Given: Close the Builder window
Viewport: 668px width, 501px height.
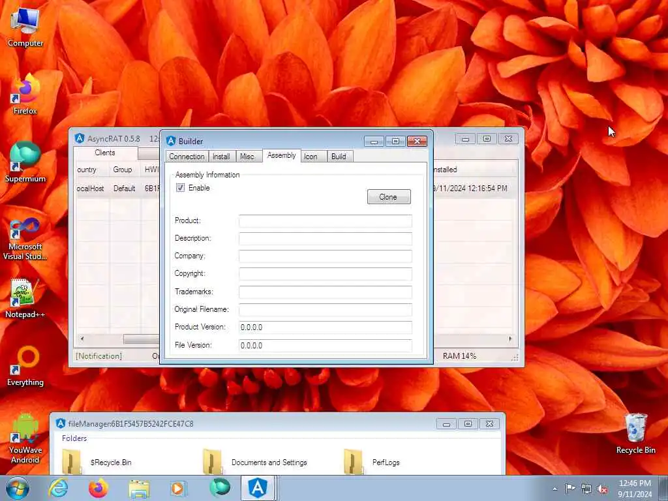Looking at the screenshot, I should click(x=417, y=141).
